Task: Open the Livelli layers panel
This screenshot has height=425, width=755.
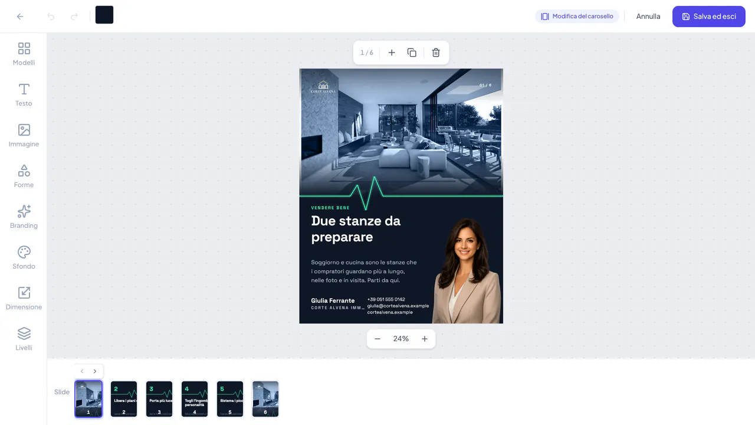Action: click(x=24, y=339)
